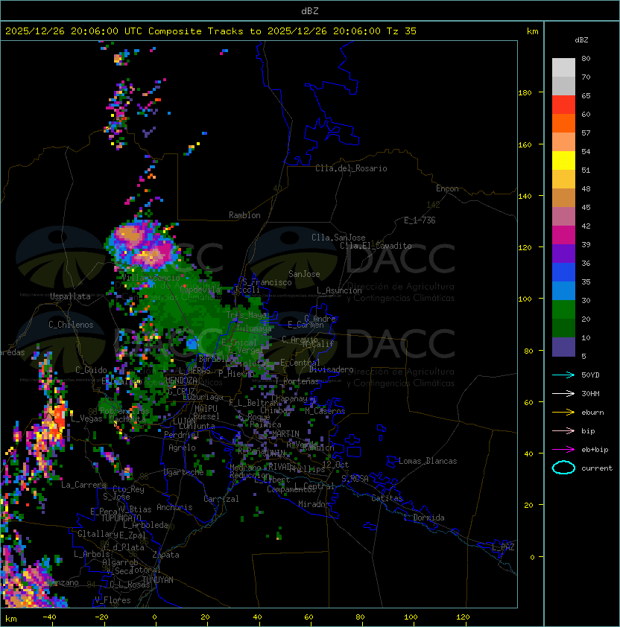The width and height of the screenshot is (620, 627).
Task: Click the 'eb+bip' legend label
Action: [x=595, y=450]
